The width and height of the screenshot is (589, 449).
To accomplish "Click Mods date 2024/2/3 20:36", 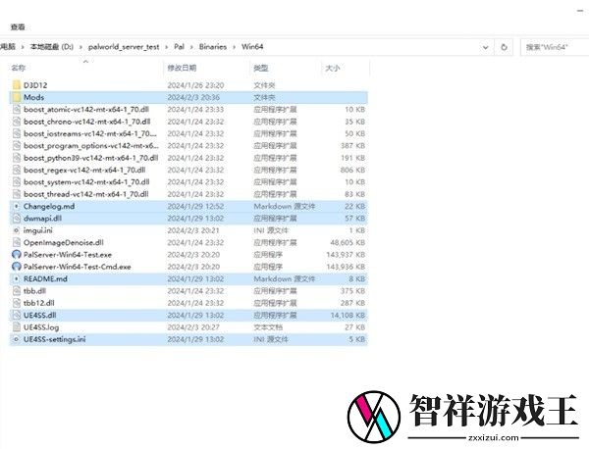I will click(193, 97).
